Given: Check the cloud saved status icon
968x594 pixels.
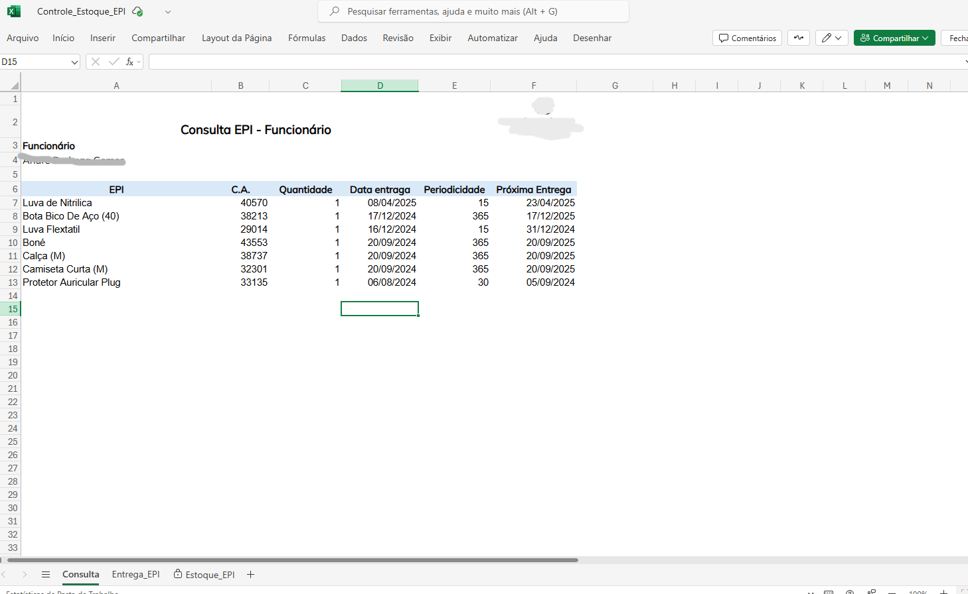Looking at the screenshot, I should [137, 11].
